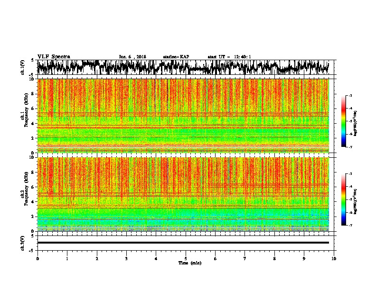Click the "-7" tick on ch.2 colorbar

pyautogui.click(x=350, y=225)
